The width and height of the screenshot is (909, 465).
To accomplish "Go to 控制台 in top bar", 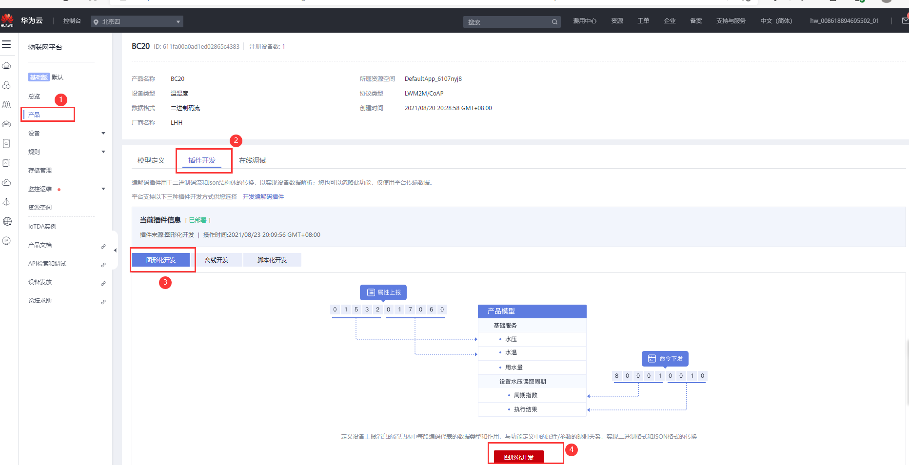I will point(72,21).
